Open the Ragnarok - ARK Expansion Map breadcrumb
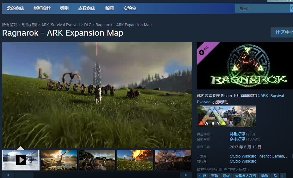 (x=123, y=25)
